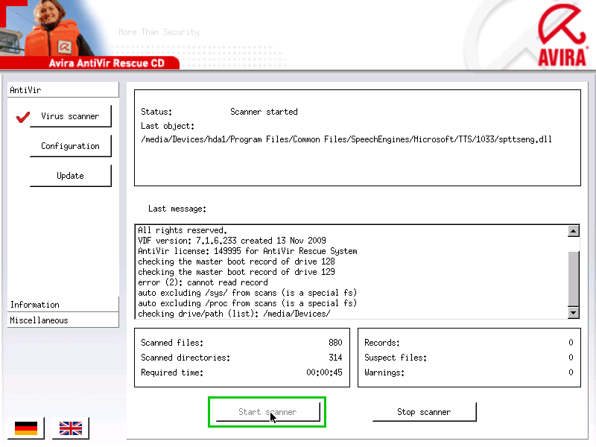This screenshot has width=596, height=447.
Task: Stop the running scanner
Action: point(424,412)
